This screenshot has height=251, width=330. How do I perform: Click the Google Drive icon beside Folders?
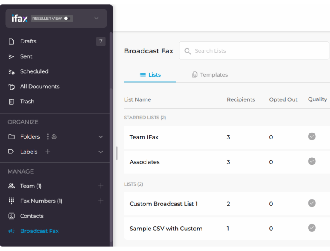tap(54, 136)
